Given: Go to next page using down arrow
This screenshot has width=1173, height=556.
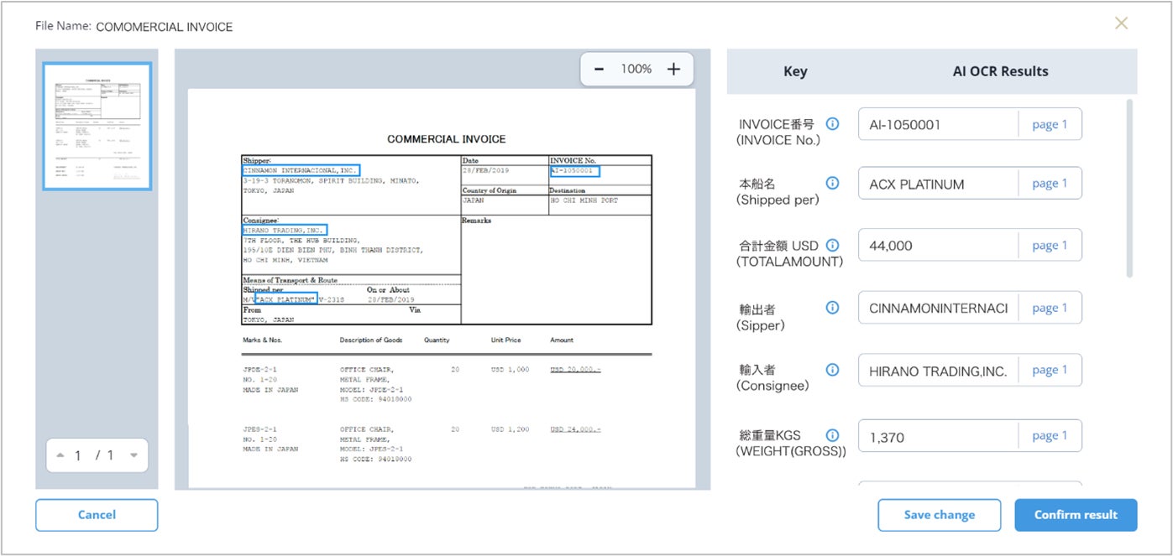Looking at the screenshot, I should coord(134,455).
